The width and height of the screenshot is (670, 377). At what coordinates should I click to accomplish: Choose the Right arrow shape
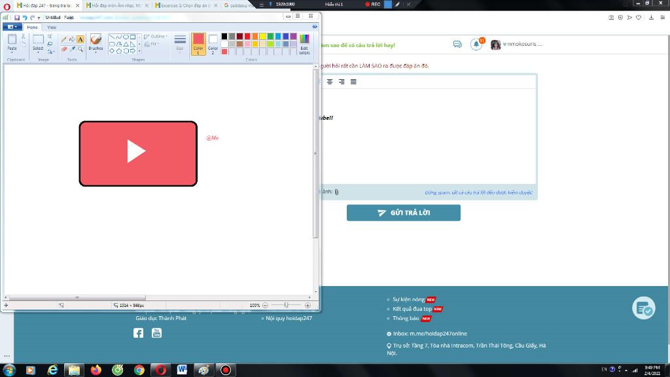coord(132,51)
